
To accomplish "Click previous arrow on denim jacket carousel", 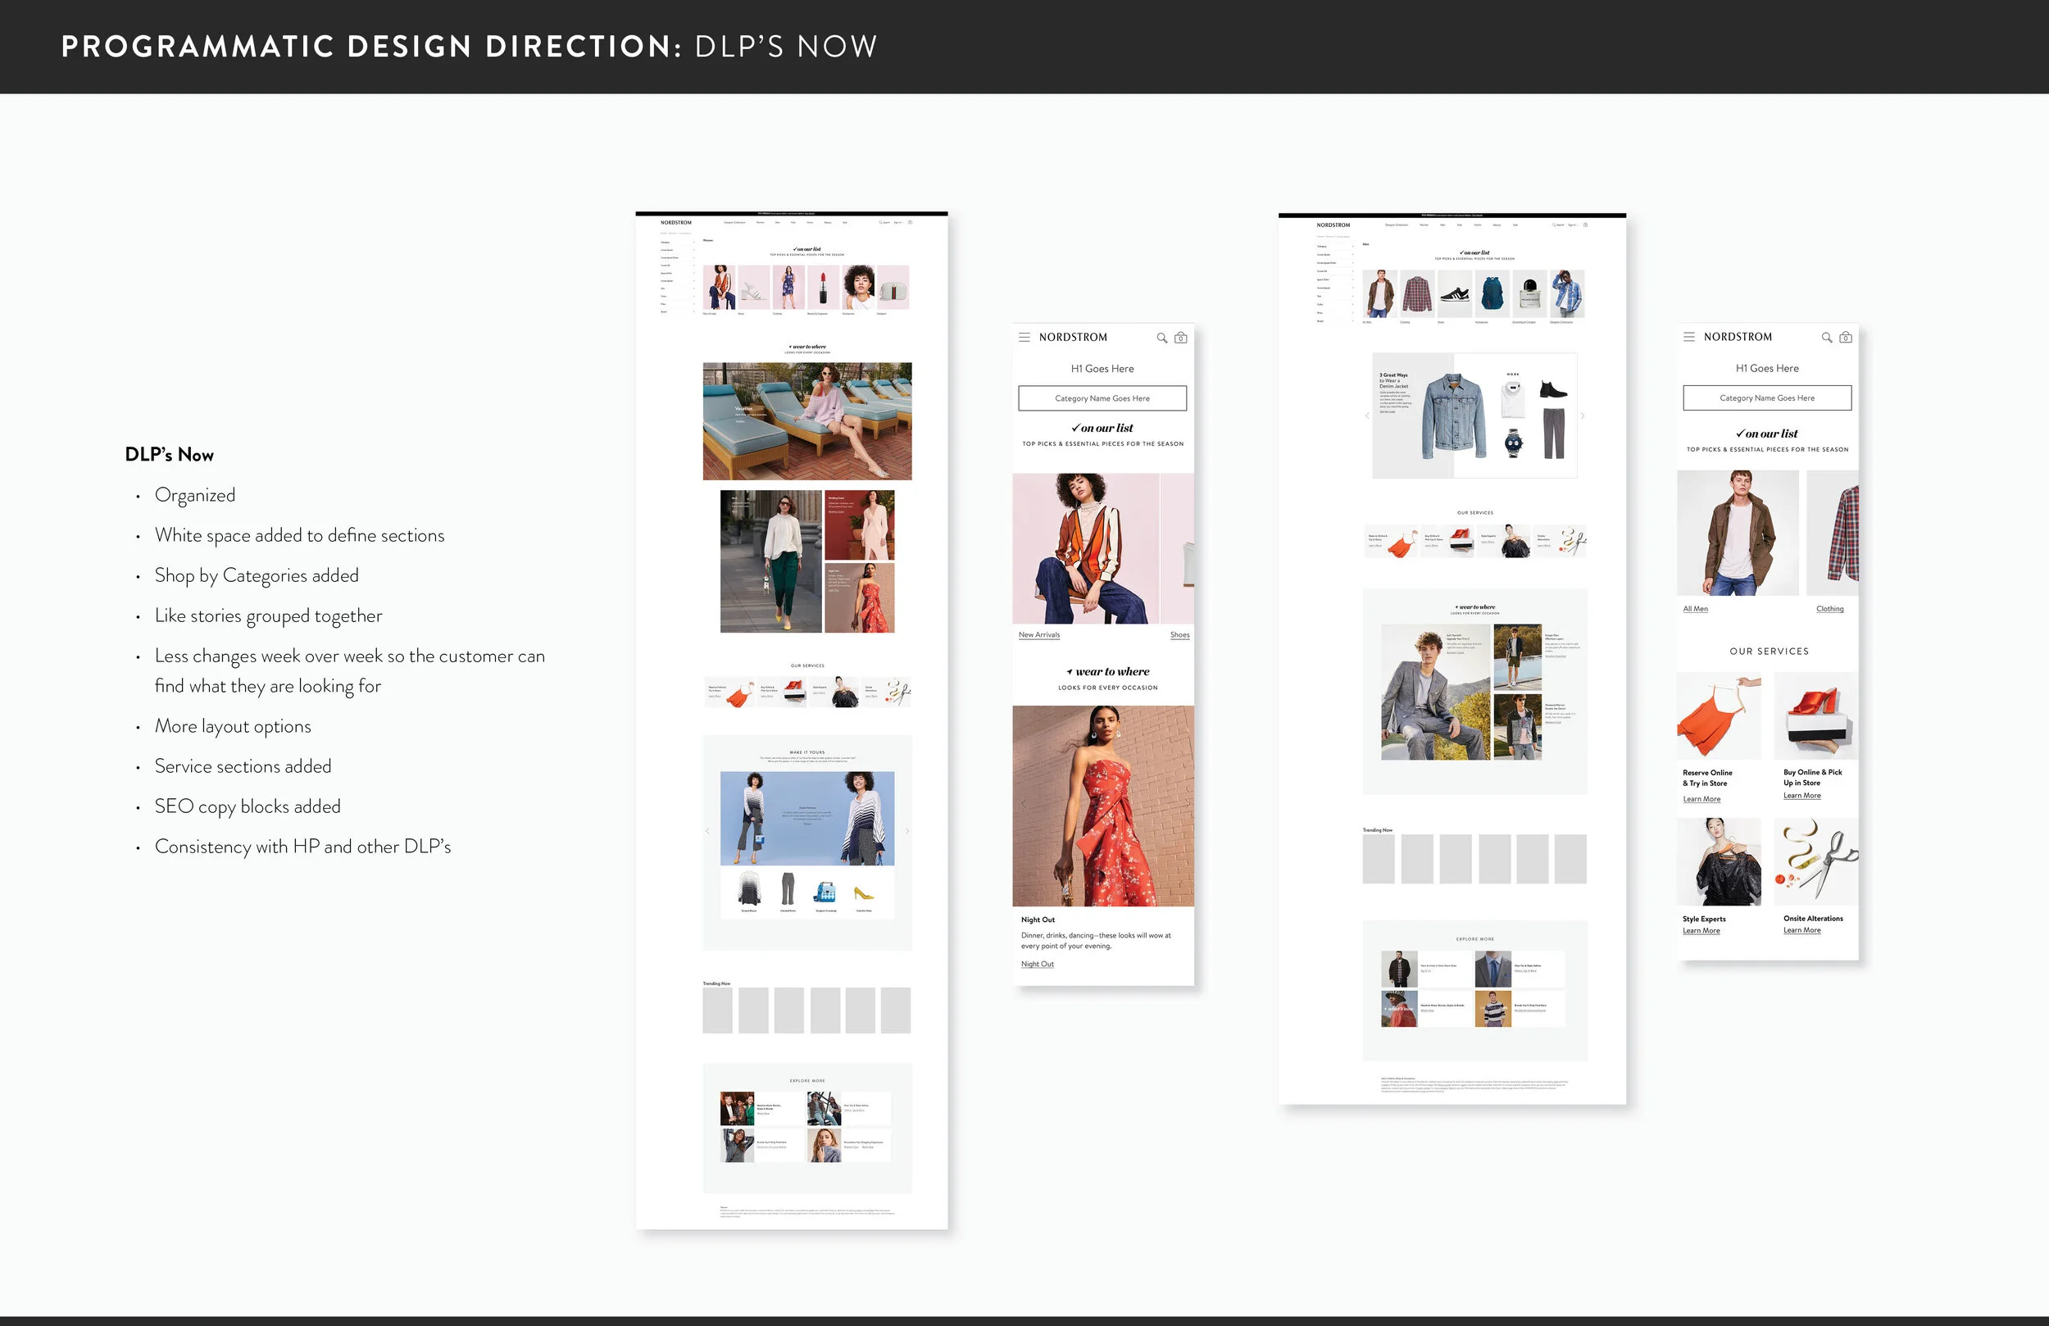I will click(x=1366, y=416).
